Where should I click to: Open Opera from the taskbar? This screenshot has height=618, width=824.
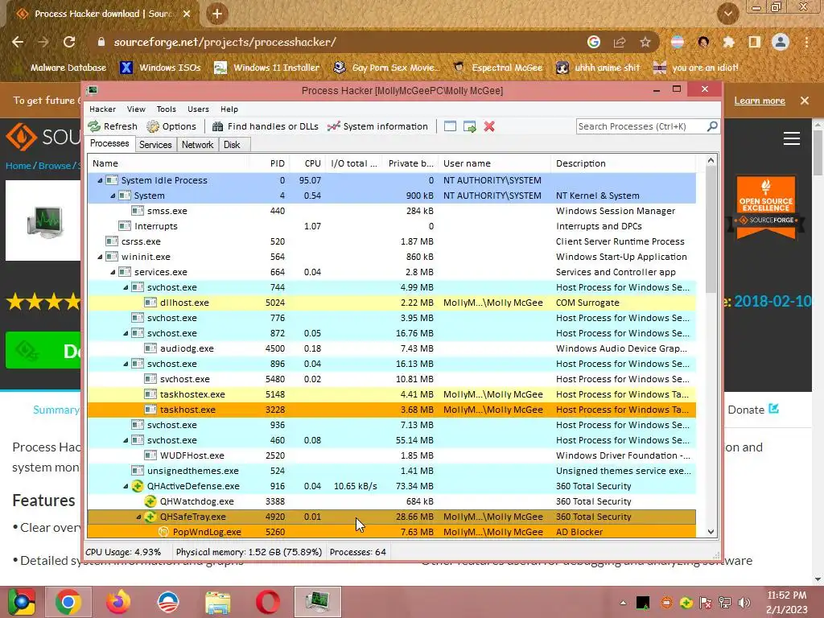point(267,602)
